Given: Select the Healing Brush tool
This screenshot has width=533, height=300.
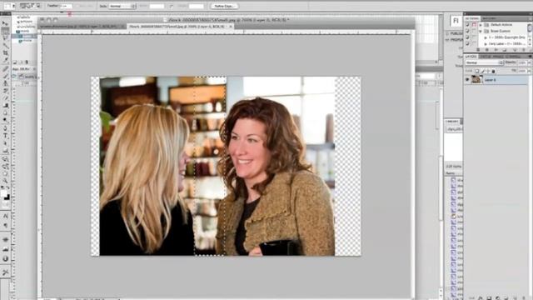Looking at the screenshot, I should 5,68.
